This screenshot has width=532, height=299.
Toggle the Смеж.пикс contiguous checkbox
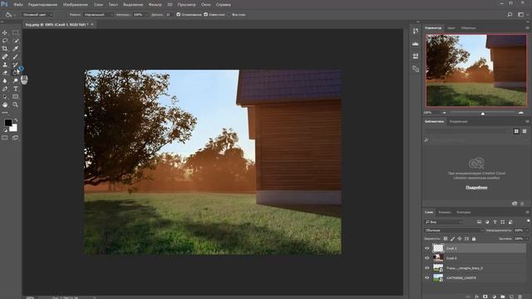pos(205,15)
